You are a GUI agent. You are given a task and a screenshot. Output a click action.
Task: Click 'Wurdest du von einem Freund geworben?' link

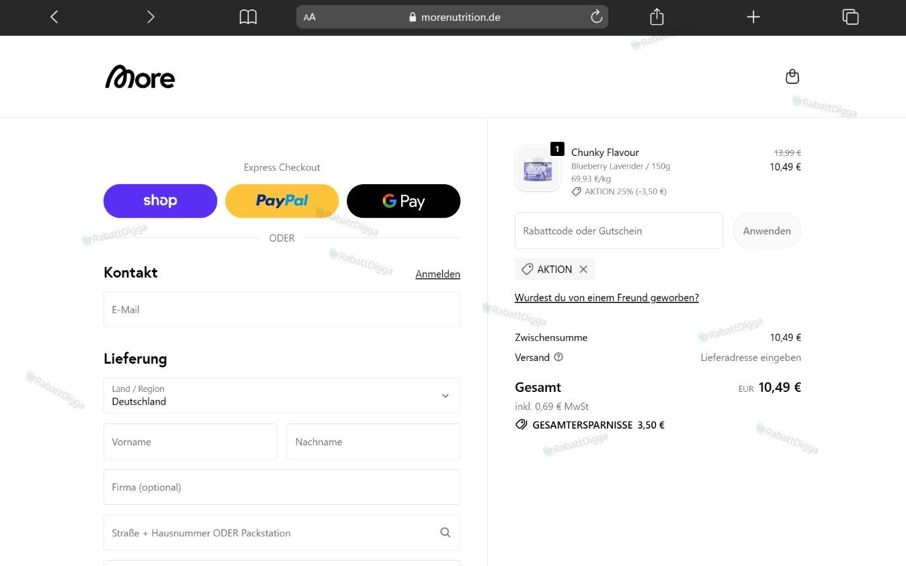607,298
